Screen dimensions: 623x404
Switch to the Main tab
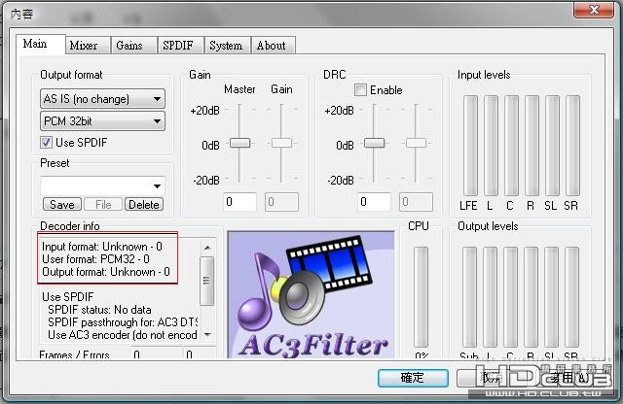tap(41, 44)
